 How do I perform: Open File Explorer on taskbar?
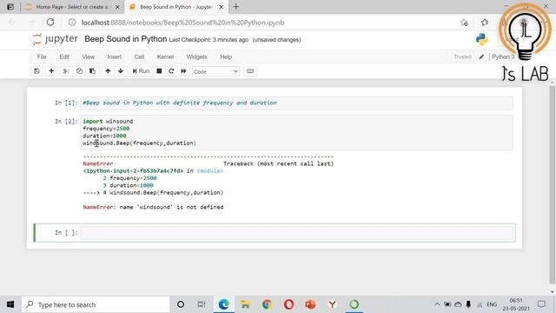pyautogui.click(x=245, y=304)
